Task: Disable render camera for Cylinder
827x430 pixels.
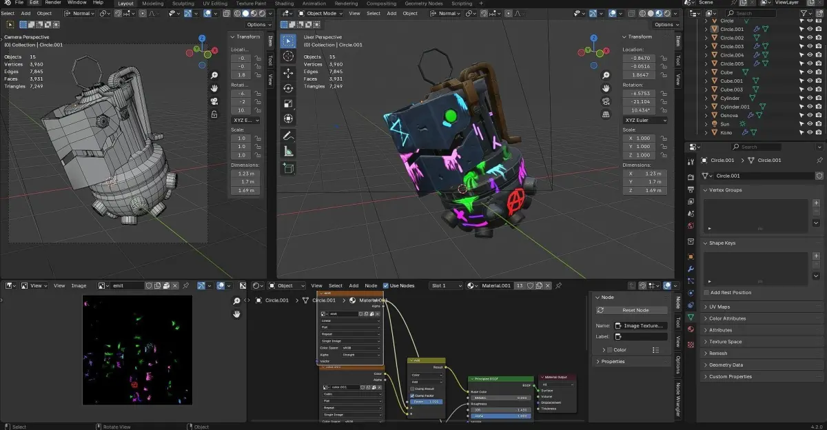Action: coord(819,98)
